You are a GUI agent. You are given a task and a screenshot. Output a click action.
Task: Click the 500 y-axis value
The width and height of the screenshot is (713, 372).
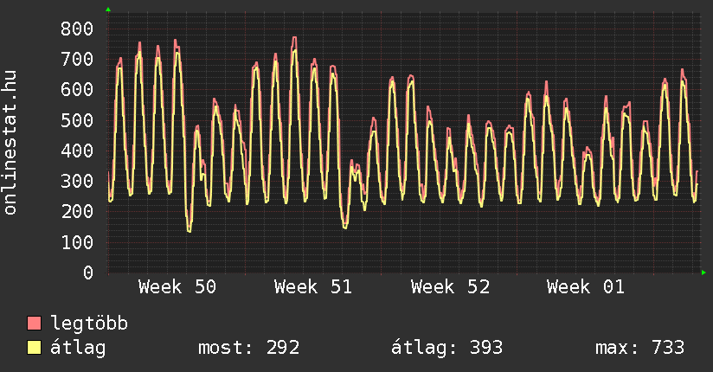click(76, 120)
